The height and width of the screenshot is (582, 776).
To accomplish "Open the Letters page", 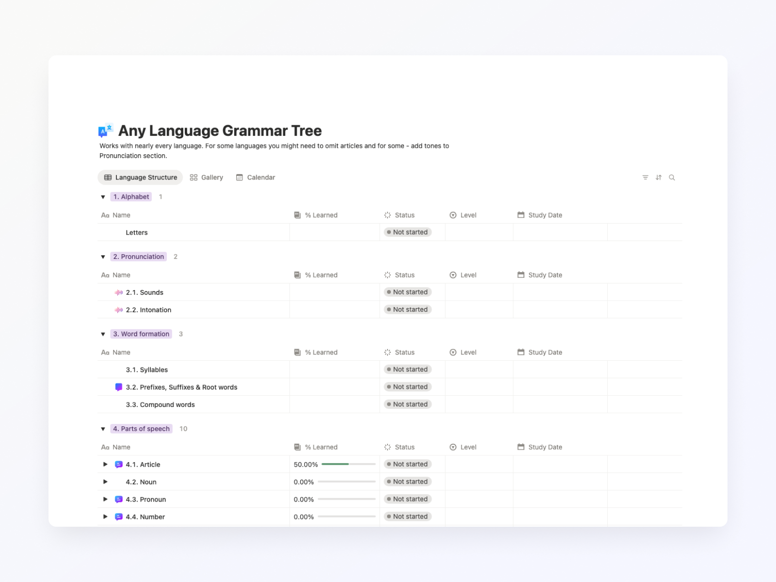I will tap(137, 233).
